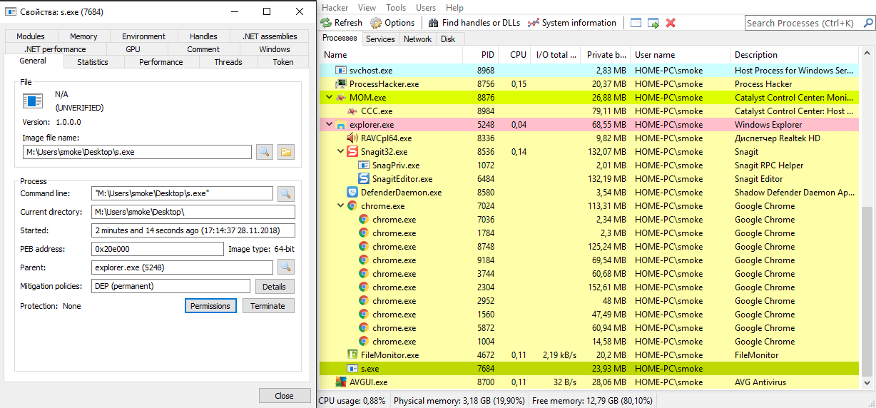Open the Tools menu

pyautogui.click(x=396, y=8)
